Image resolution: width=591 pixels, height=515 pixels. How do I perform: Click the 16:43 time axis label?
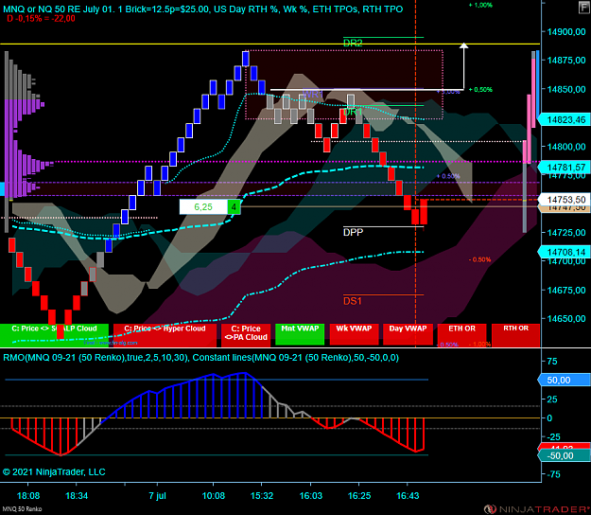pyautogui.click(x=408, y=495)
